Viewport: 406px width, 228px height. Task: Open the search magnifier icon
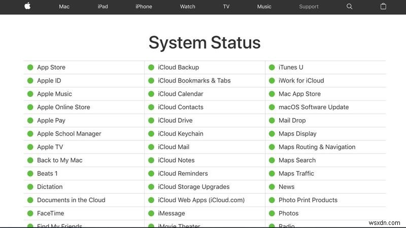coord(349,7)
